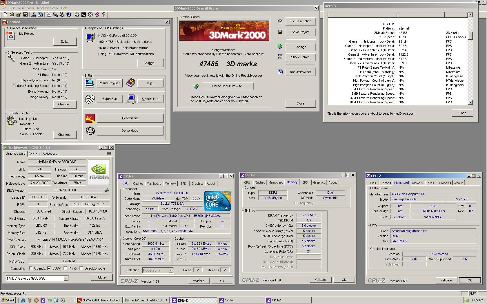487x304 pixels.
Task: Click the testing options gears toolbar icon
Action: [x=62, y=14]
